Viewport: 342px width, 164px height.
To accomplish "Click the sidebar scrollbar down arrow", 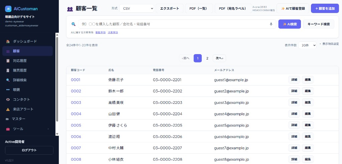I will tap(57, 134).
